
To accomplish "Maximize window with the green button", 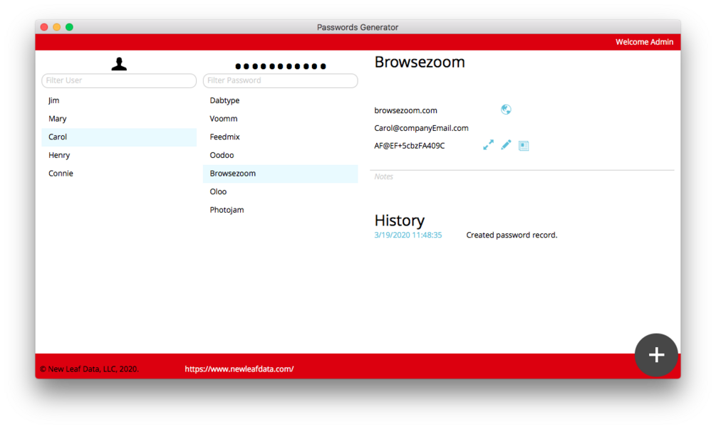I will click(69, 27).
